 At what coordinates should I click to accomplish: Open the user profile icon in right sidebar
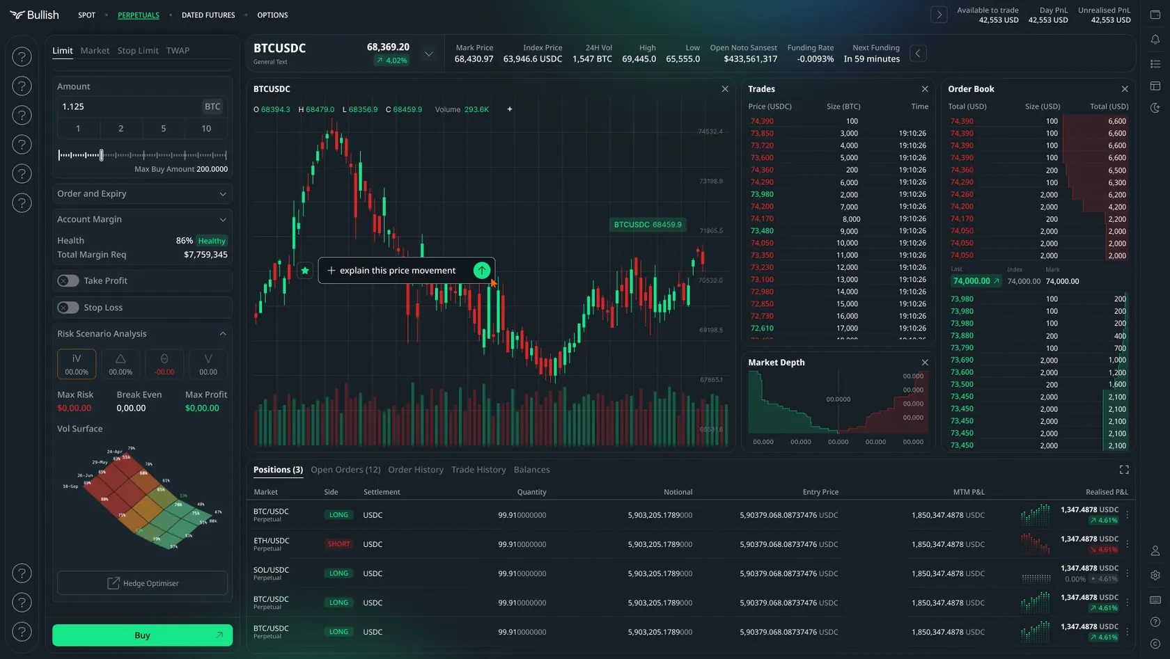tap(1155, 550)
